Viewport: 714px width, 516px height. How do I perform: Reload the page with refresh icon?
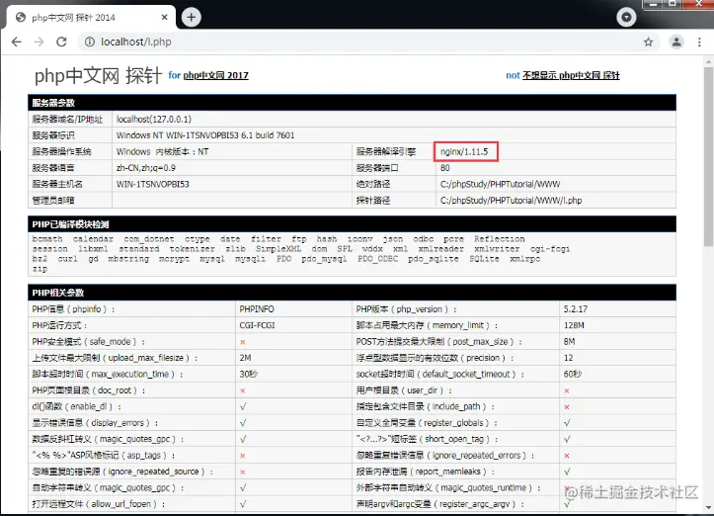[x=61, y=42]
